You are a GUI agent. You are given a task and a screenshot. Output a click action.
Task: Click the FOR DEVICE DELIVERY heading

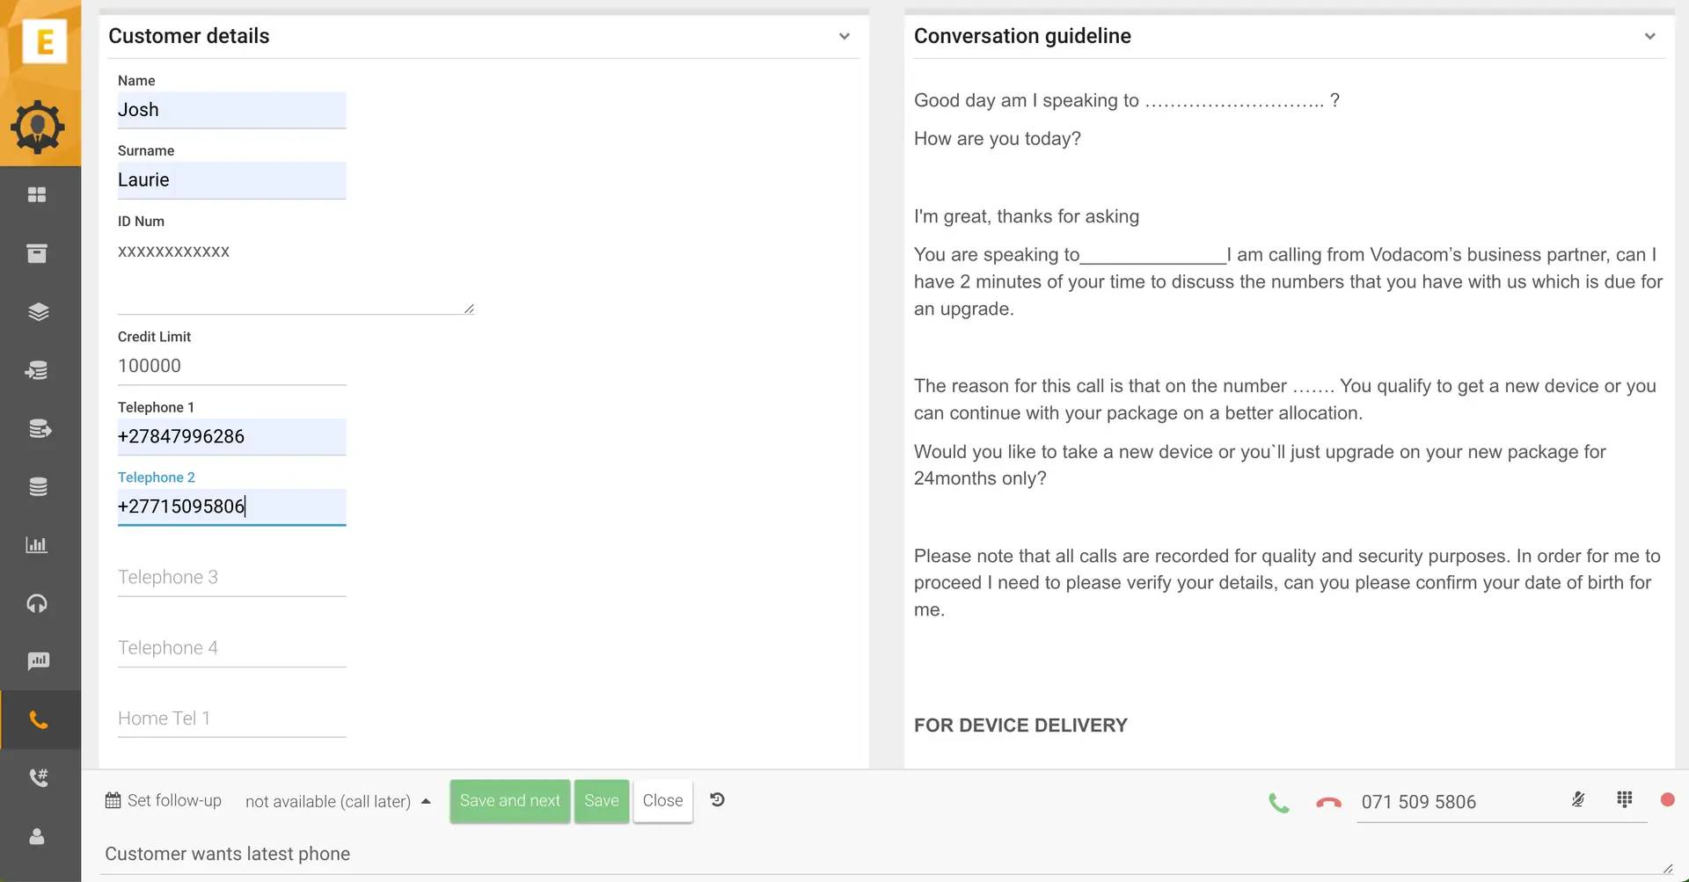(1020, 725)
